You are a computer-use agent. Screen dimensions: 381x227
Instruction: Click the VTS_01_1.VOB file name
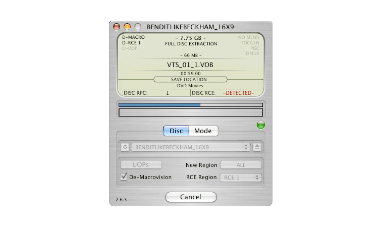point(190,65)
